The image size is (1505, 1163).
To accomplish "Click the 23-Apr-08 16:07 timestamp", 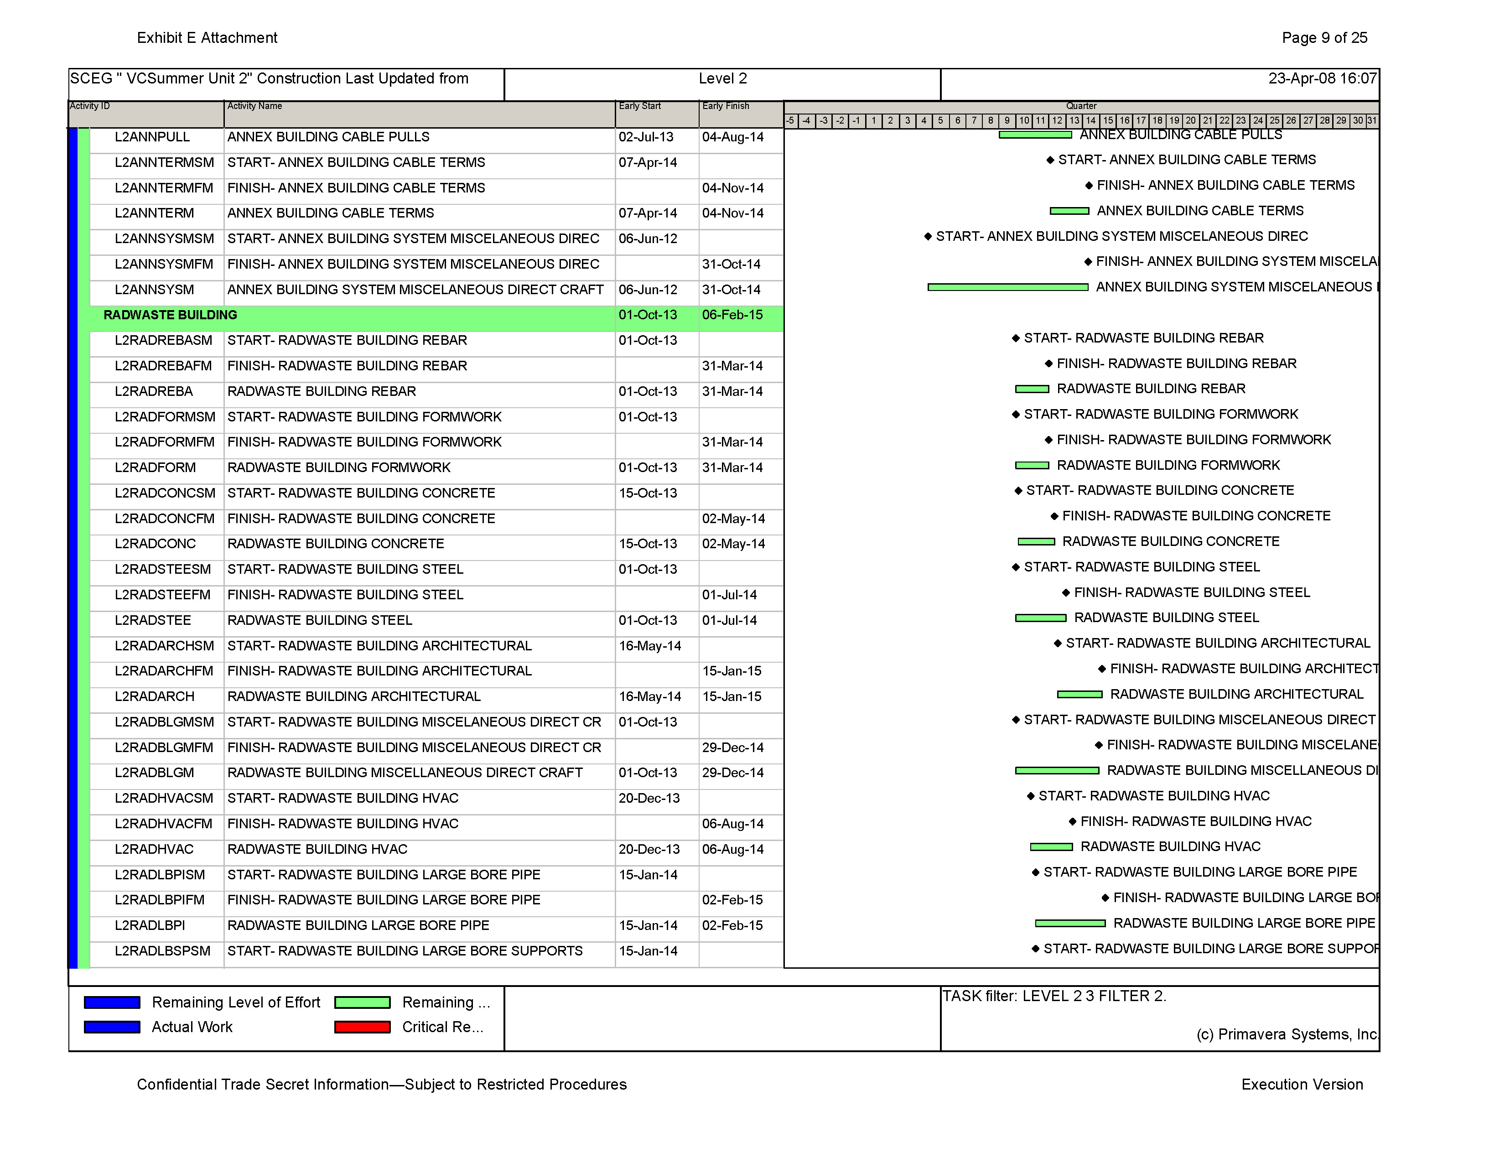I will [x=1323, y=78].
